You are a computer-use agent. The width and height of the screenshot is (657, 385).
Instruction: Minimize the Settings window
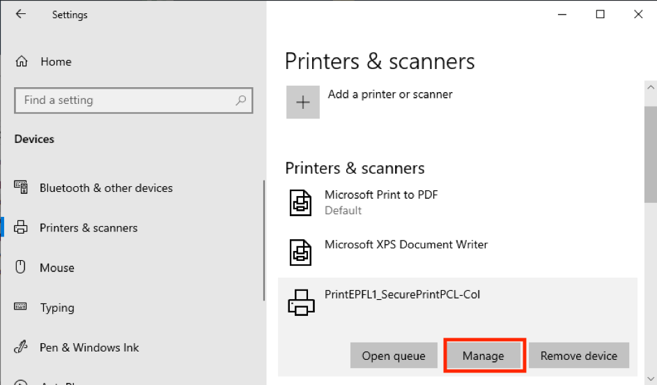pos(562,14)
